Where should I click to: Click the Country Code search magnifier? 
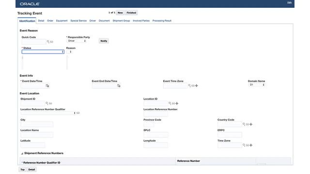point(244,124)
